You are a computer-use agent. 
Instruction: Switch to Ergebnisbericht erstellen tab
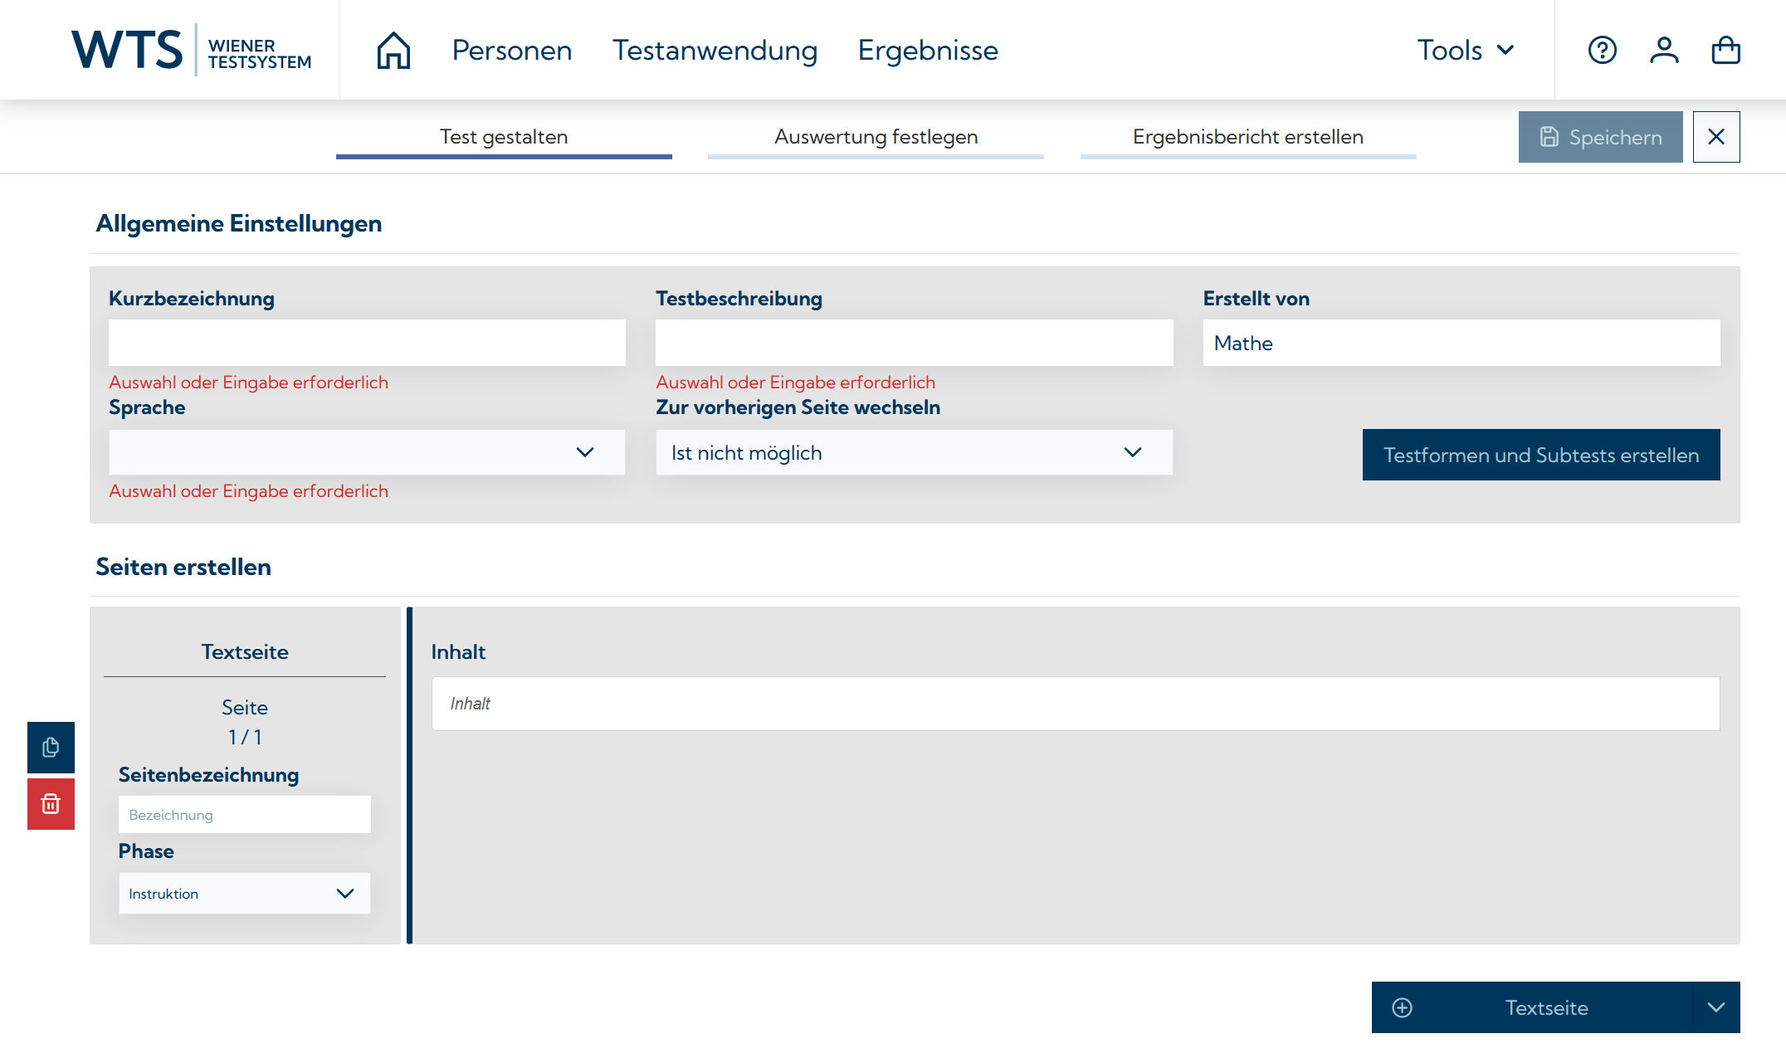click(x=1247, y=137)
